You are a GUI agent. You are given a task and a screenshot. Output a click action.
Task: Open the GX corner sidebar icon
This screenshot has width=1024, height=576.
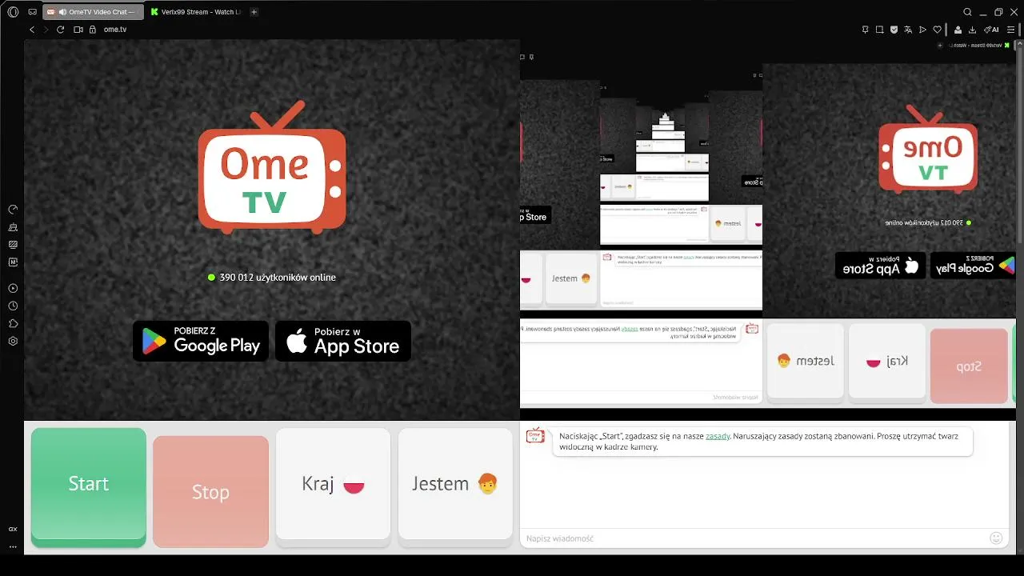pyautogui.click(x=13, y=529)
